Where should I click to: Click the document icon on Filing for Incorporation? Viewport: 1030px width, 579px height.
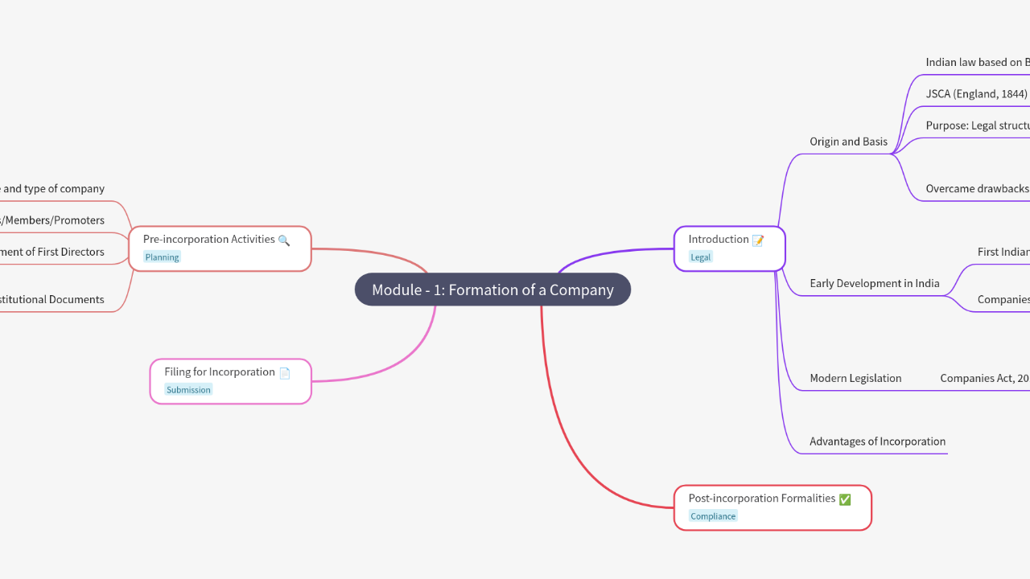click(284, 372)
